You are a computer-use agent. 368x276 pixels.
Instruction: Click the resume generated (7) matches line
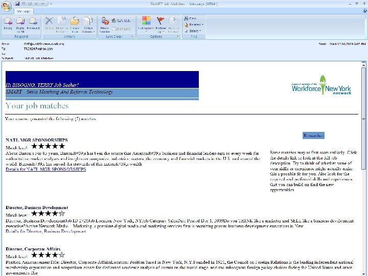(x=51, y=119)
